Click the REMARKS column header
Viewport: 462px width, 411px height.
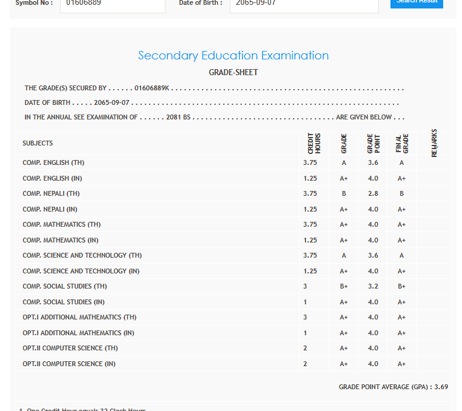coord(434,144)
